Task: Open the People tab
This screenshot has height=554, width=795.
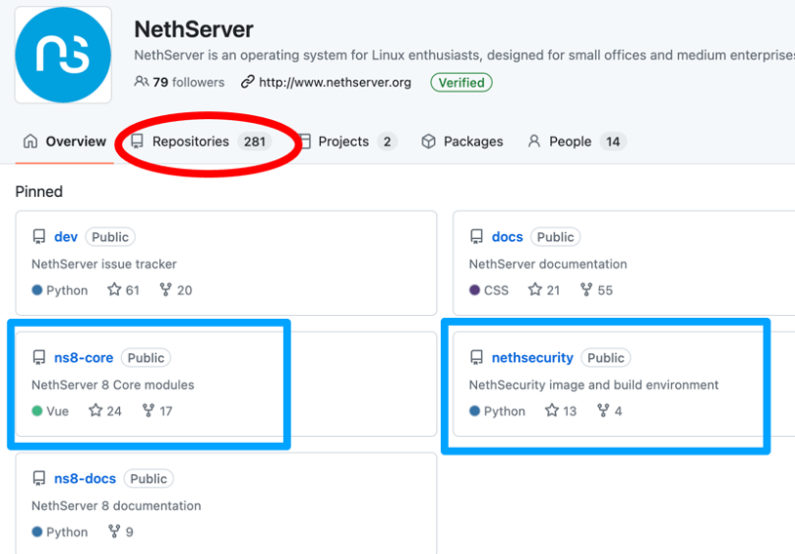Action: point(576,141)
